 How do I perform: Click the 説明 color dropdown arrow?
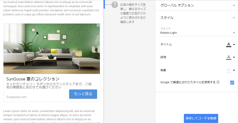pyautogui.click(x=234, y=57)
